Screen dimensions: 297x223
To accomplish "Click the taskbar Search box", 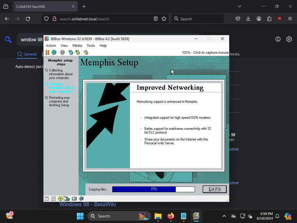I will 119,216.
